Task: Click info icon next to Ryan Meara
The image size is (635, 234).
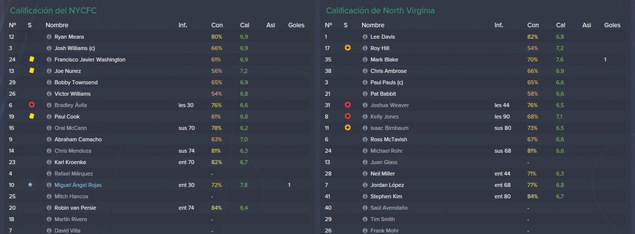Action: [49, 37]
